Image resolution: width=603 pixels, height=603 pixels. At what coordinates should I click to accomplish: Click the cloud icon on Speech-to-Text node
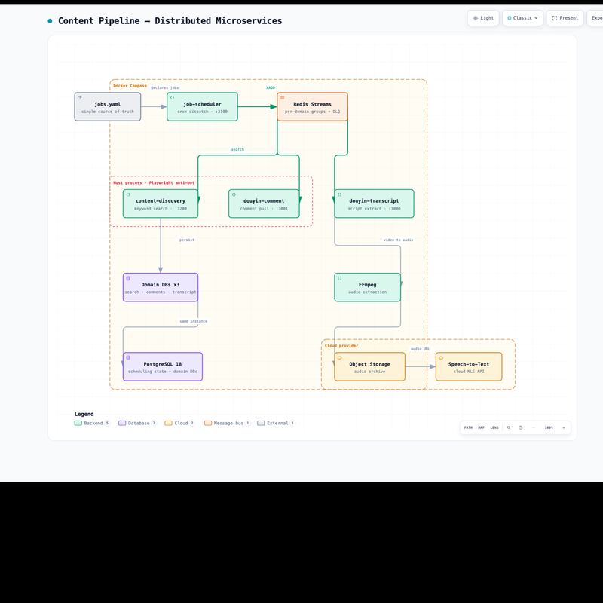click(441, 357)
